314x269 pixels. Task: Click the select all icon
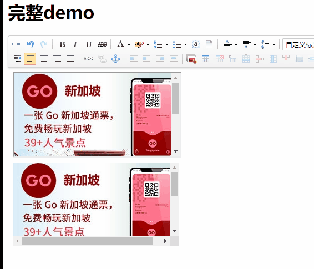point(196,44)
